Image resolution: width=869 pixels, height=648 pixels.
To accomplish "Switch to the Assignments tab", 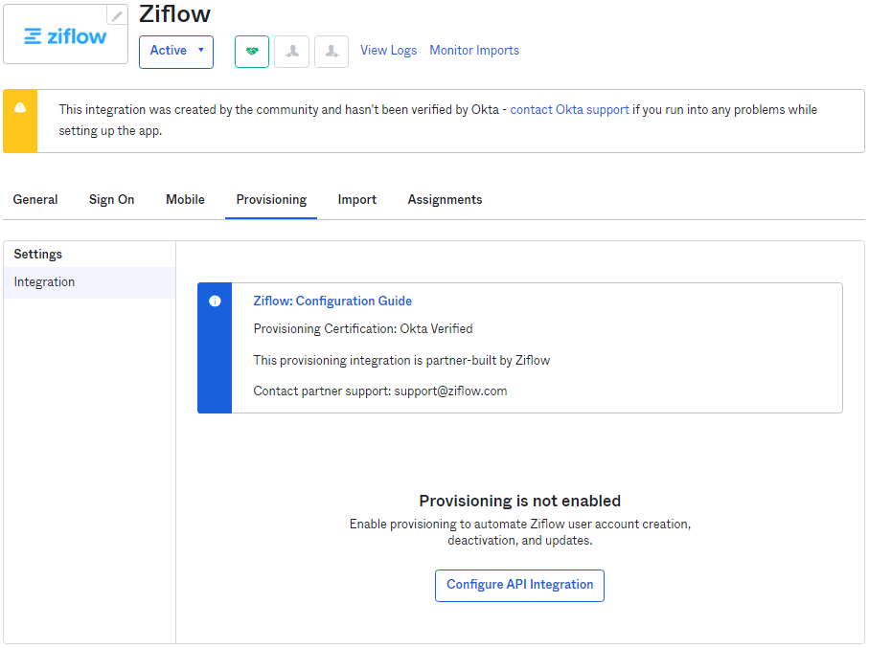I will tap(445, 200).
